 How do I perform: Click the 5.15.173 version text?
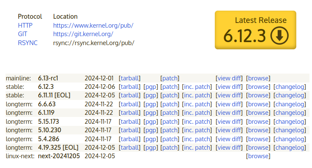(x=48, y=122)
